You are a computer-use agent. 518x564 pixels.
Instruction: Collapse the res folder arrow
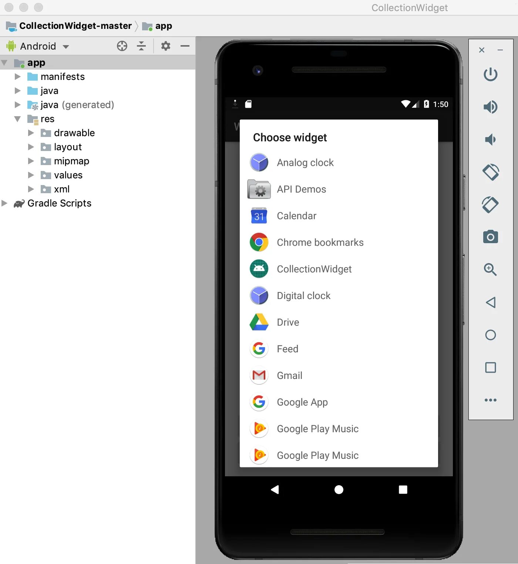click(17, 119)
